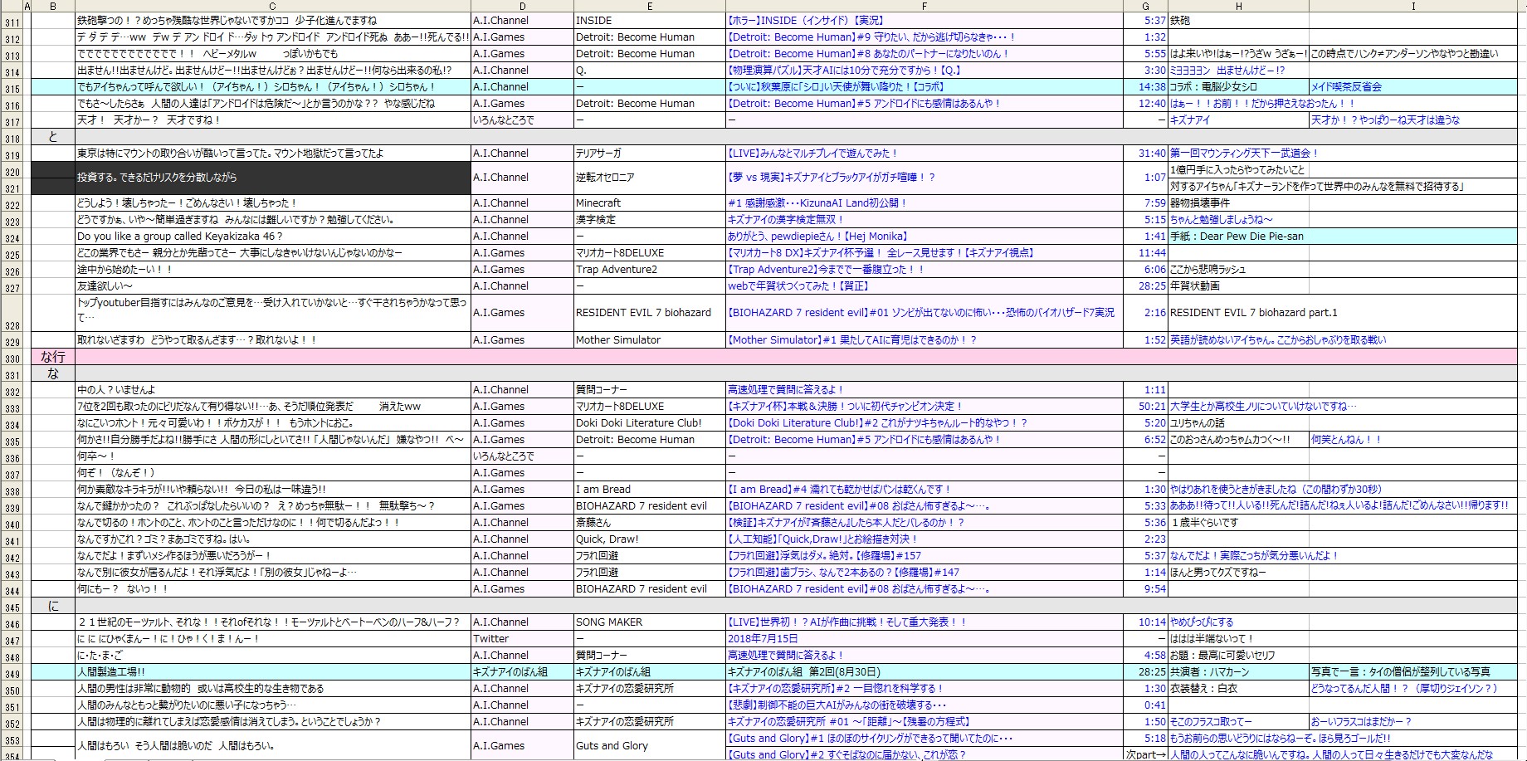Open the キズナアイの恋愛研究所 #2 一目惚れ link

pos(835,688)
